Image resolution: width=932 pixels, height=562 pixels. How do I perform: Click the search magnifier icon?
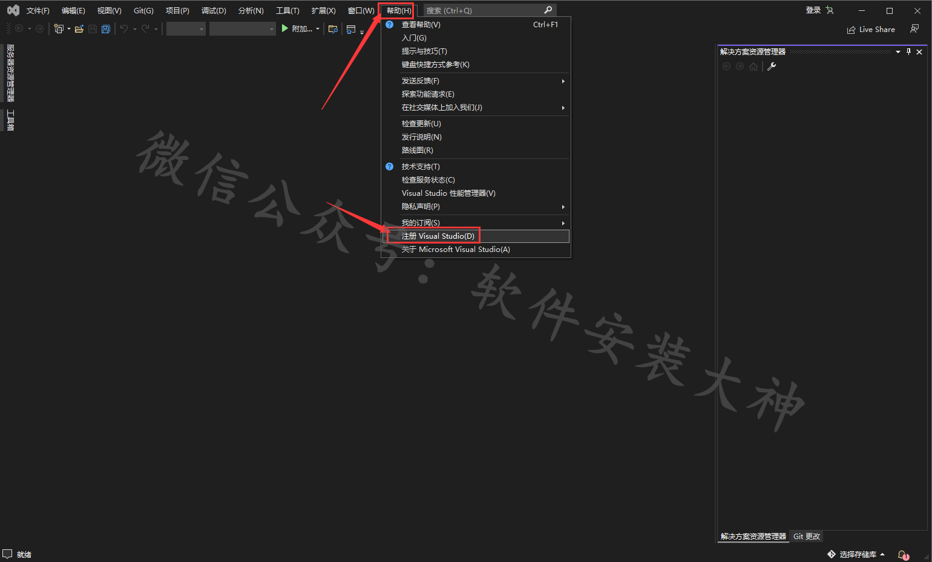[548, 10]
